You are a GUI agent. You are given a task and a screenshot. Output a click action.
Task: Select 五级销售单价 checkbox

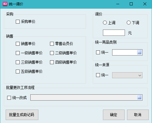(x=18, y=71)
